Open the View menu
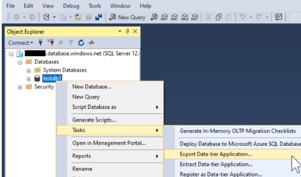The width and height of the screenshot is (301, 177). click(x=48, y=6)
